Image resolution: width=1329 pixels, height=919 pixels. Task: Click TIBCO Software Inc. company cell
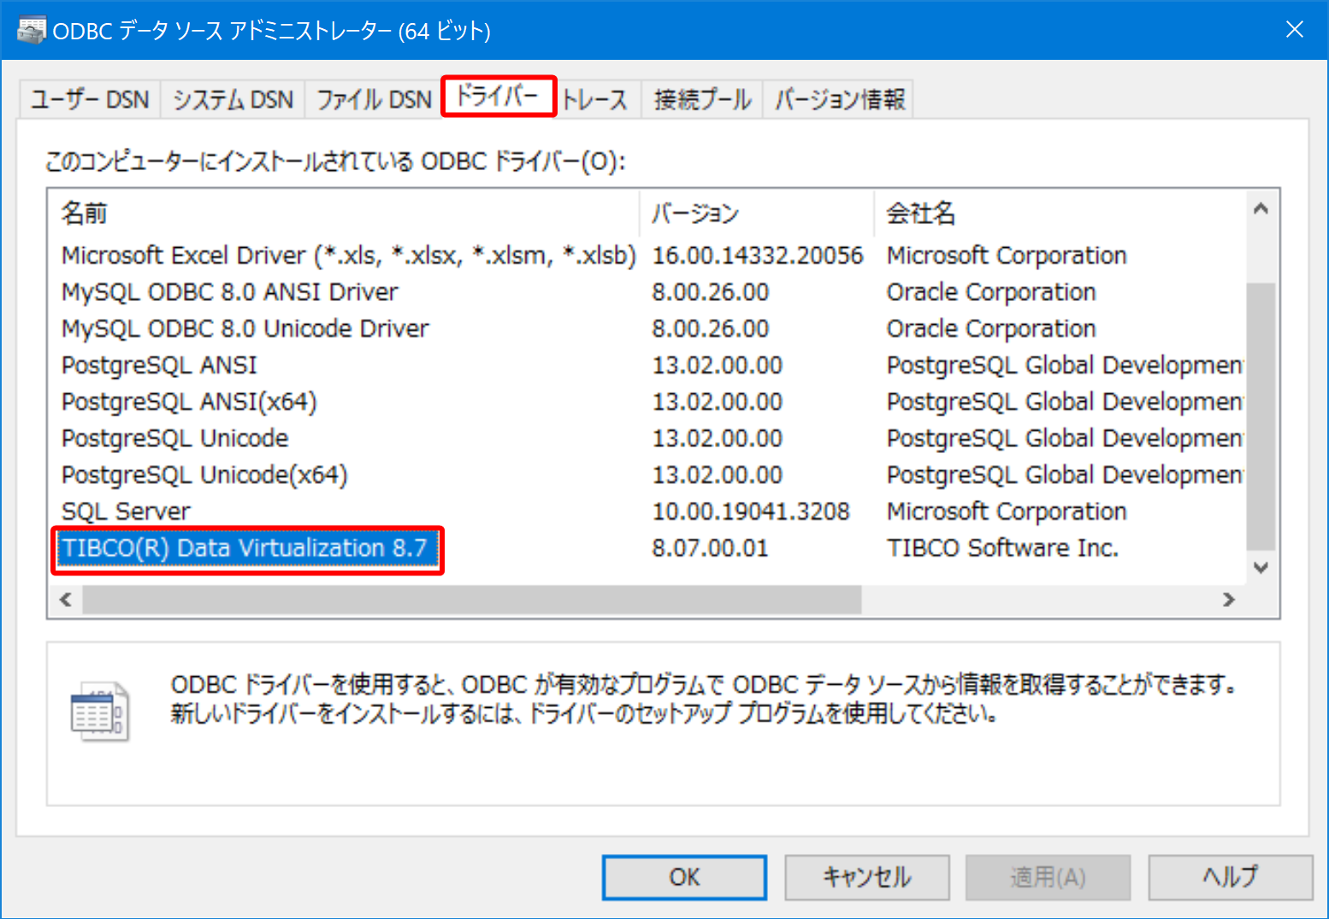pyautogui.click(x=1002, y=548)
